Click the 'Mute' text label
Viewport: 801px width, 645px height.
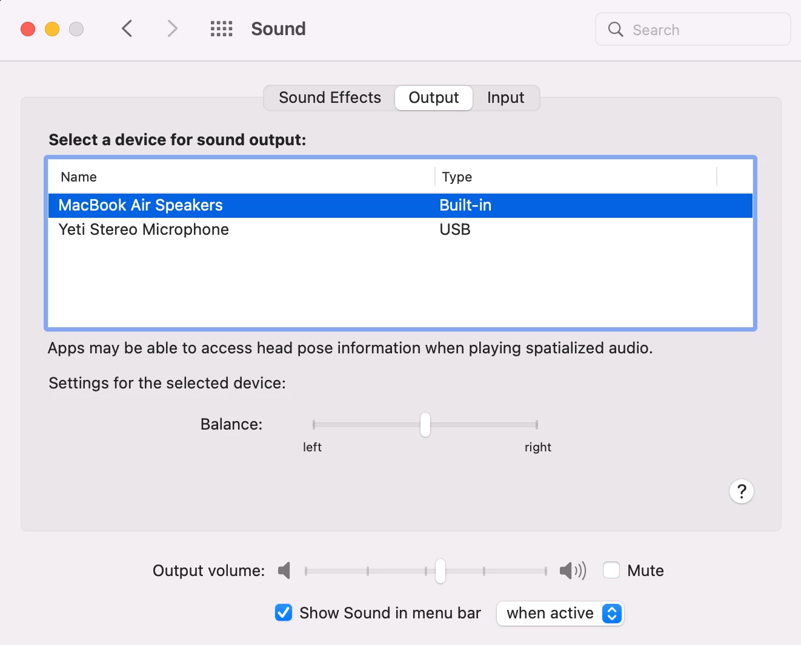pyautogui.click(x=646, y=571)
